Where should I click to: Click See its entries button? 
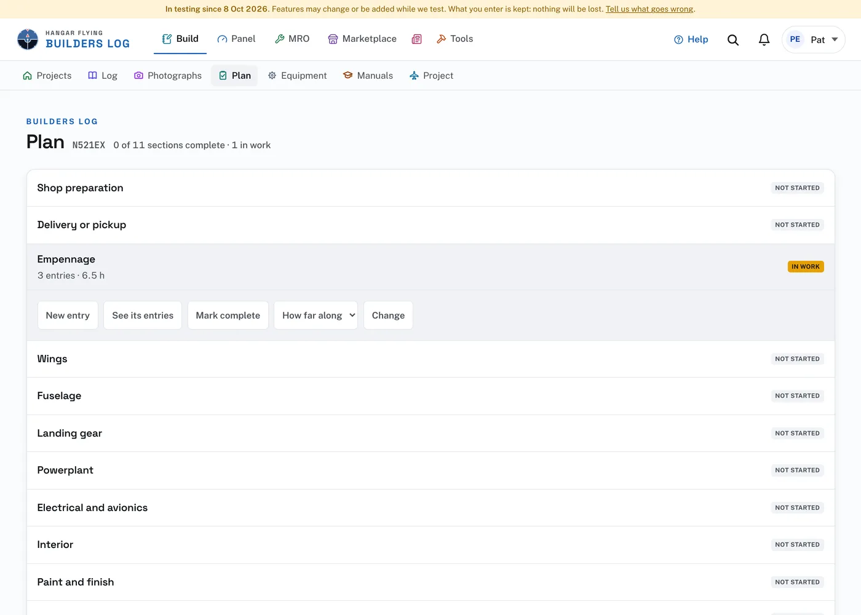(143, 315)
